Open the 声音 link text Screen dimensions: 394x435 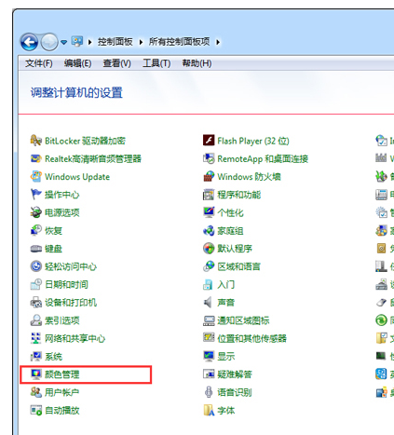[226, 303]
